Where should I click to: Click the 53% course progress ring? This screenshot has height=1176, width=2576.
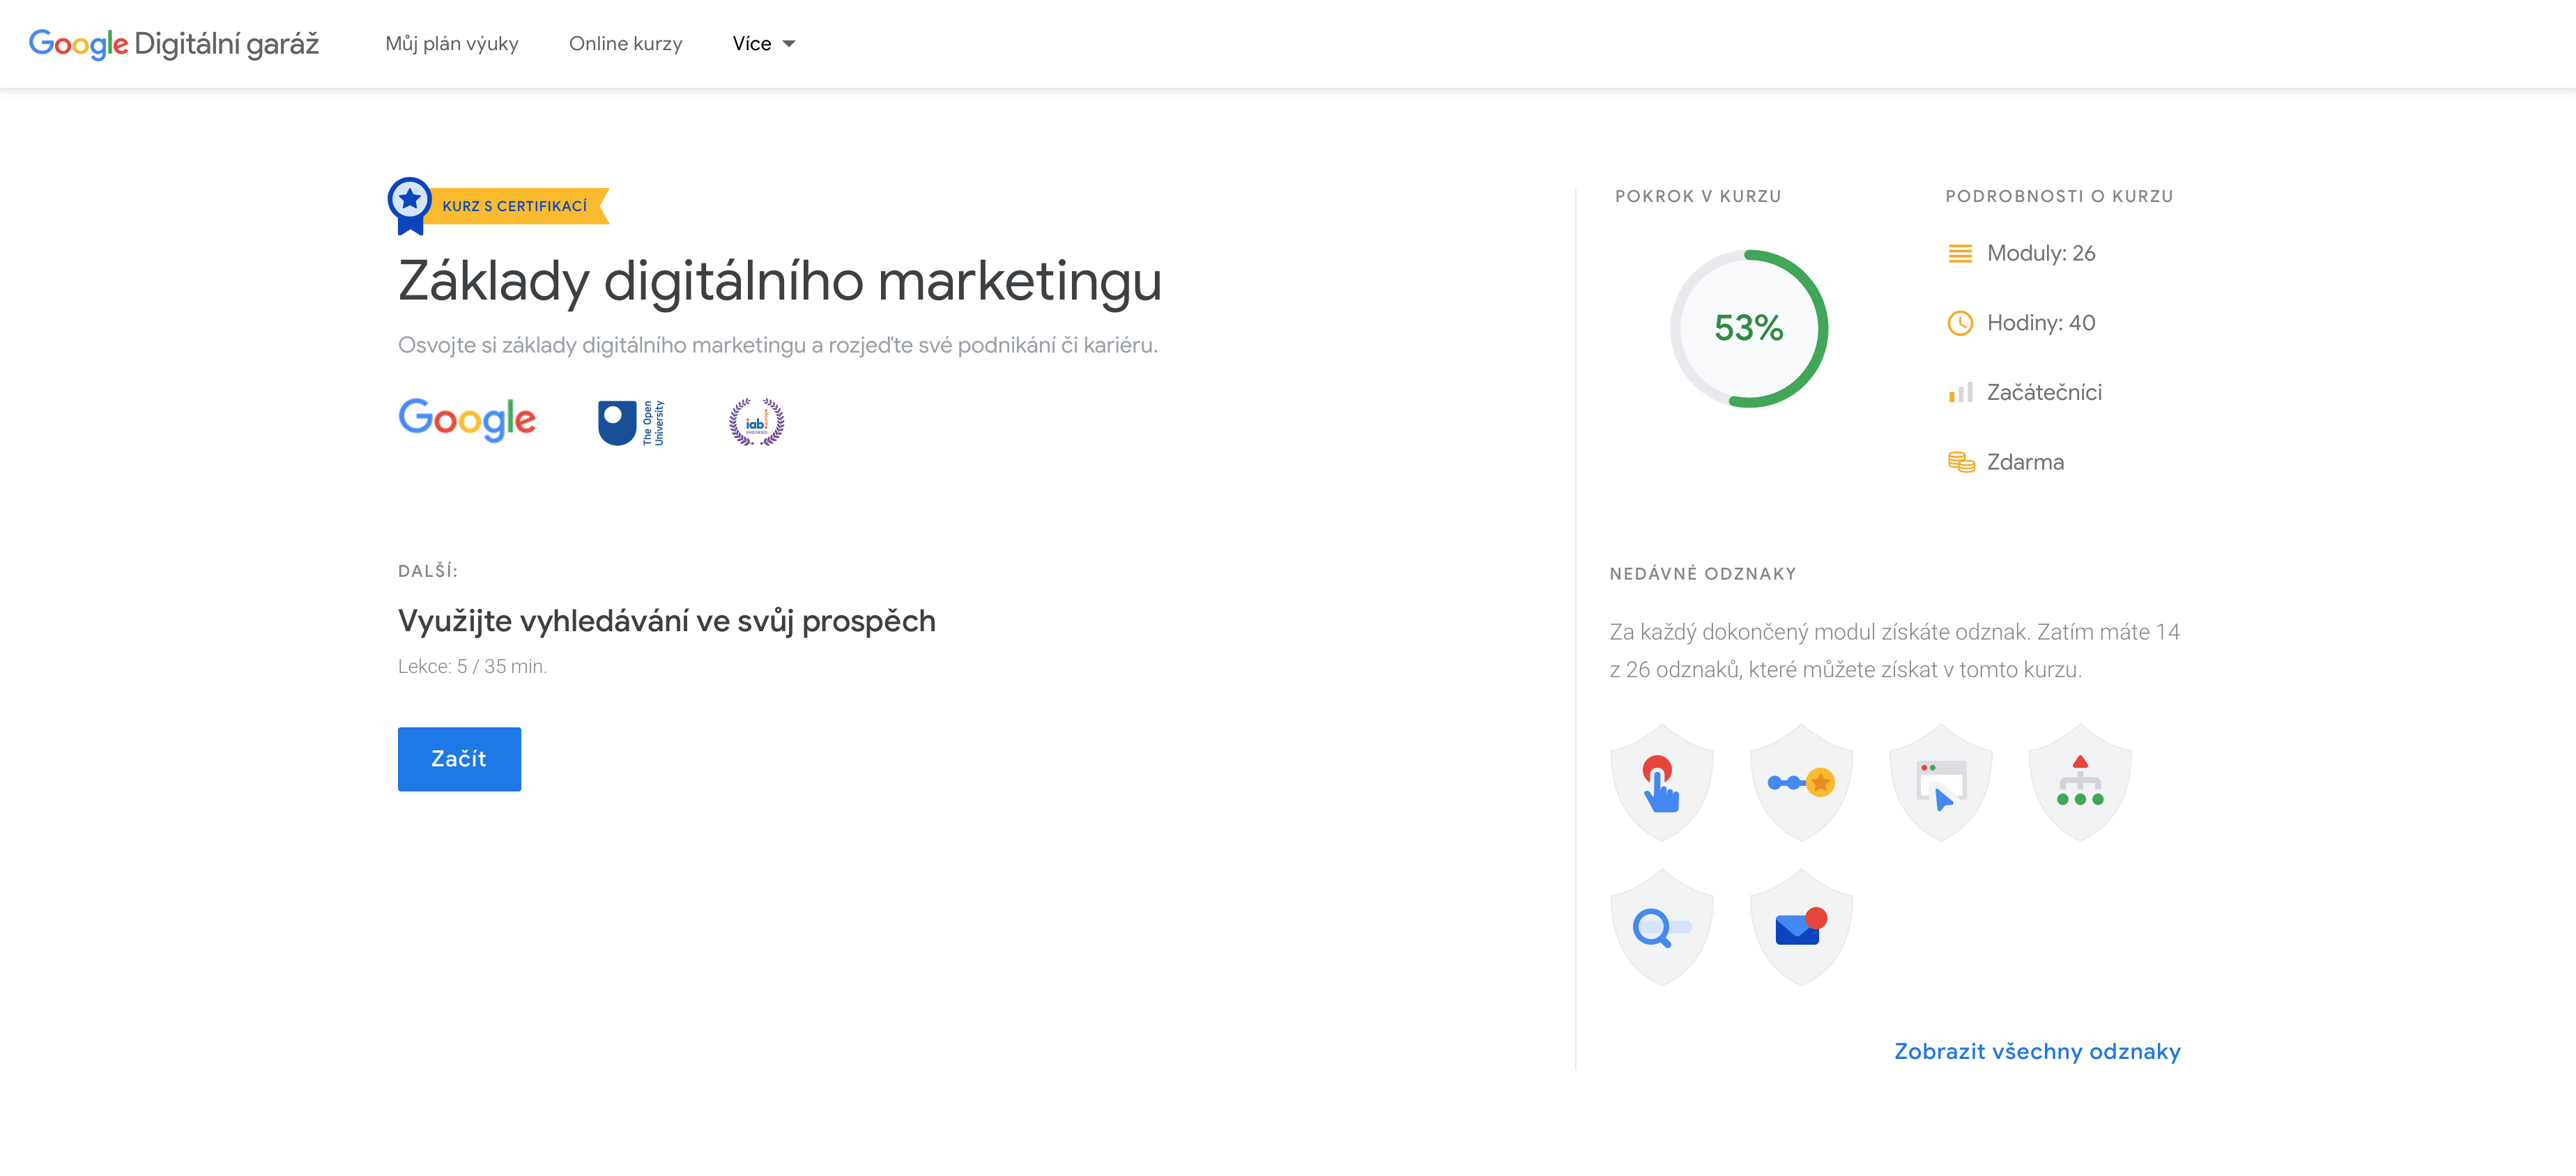pyautogui.click(x=1748, y=328)
